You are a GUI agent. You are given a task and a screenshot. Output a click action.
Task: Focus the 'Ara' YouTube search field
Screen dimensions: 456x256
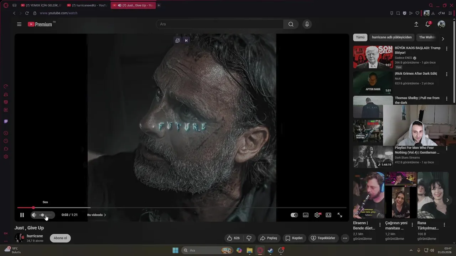(x=220, y=24)
